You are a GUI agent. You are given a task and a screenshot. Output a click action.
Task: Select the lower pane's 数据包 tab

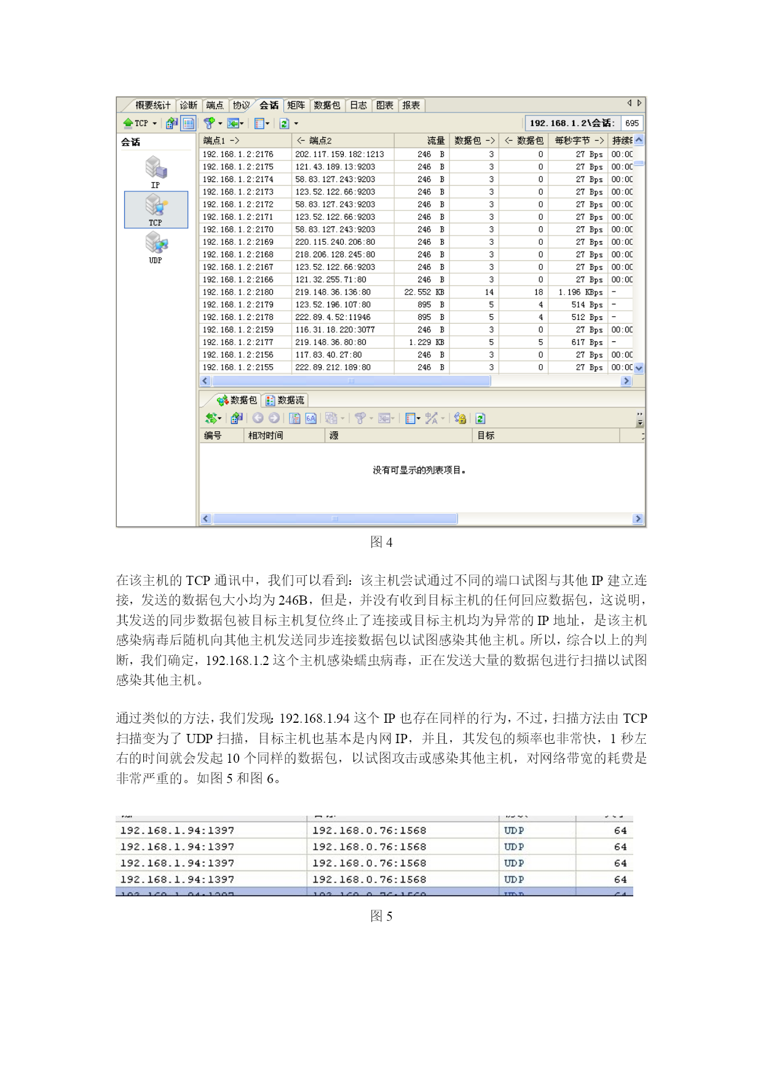coord(237,400)
